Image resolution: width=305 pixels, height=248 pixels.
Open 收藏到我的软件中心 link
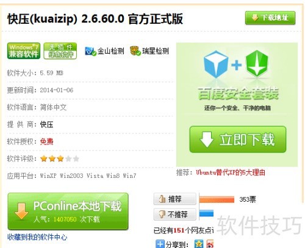(37, 237)
